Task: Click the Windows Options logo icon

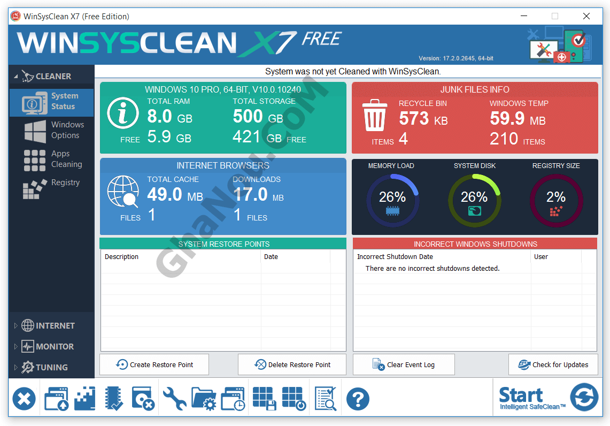Action: click(35, 132)
